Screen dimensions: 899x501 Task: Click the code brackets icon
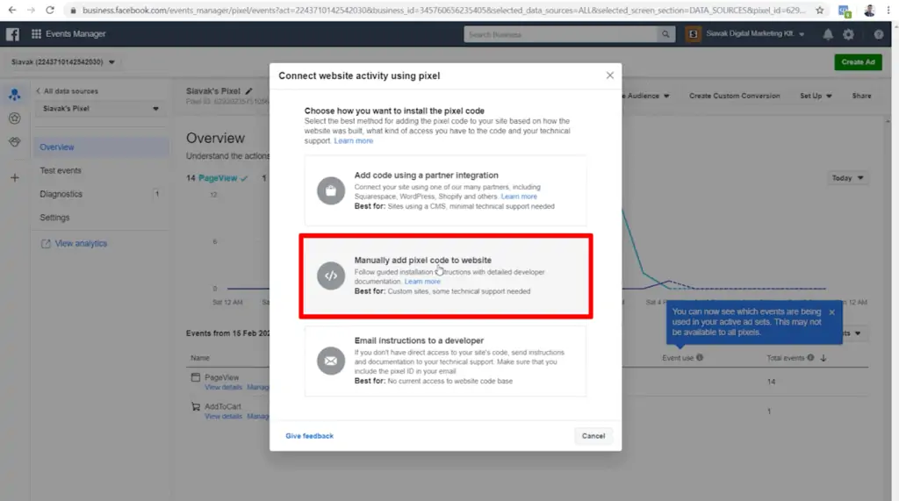pyautogui.click(x=331, y=276)
